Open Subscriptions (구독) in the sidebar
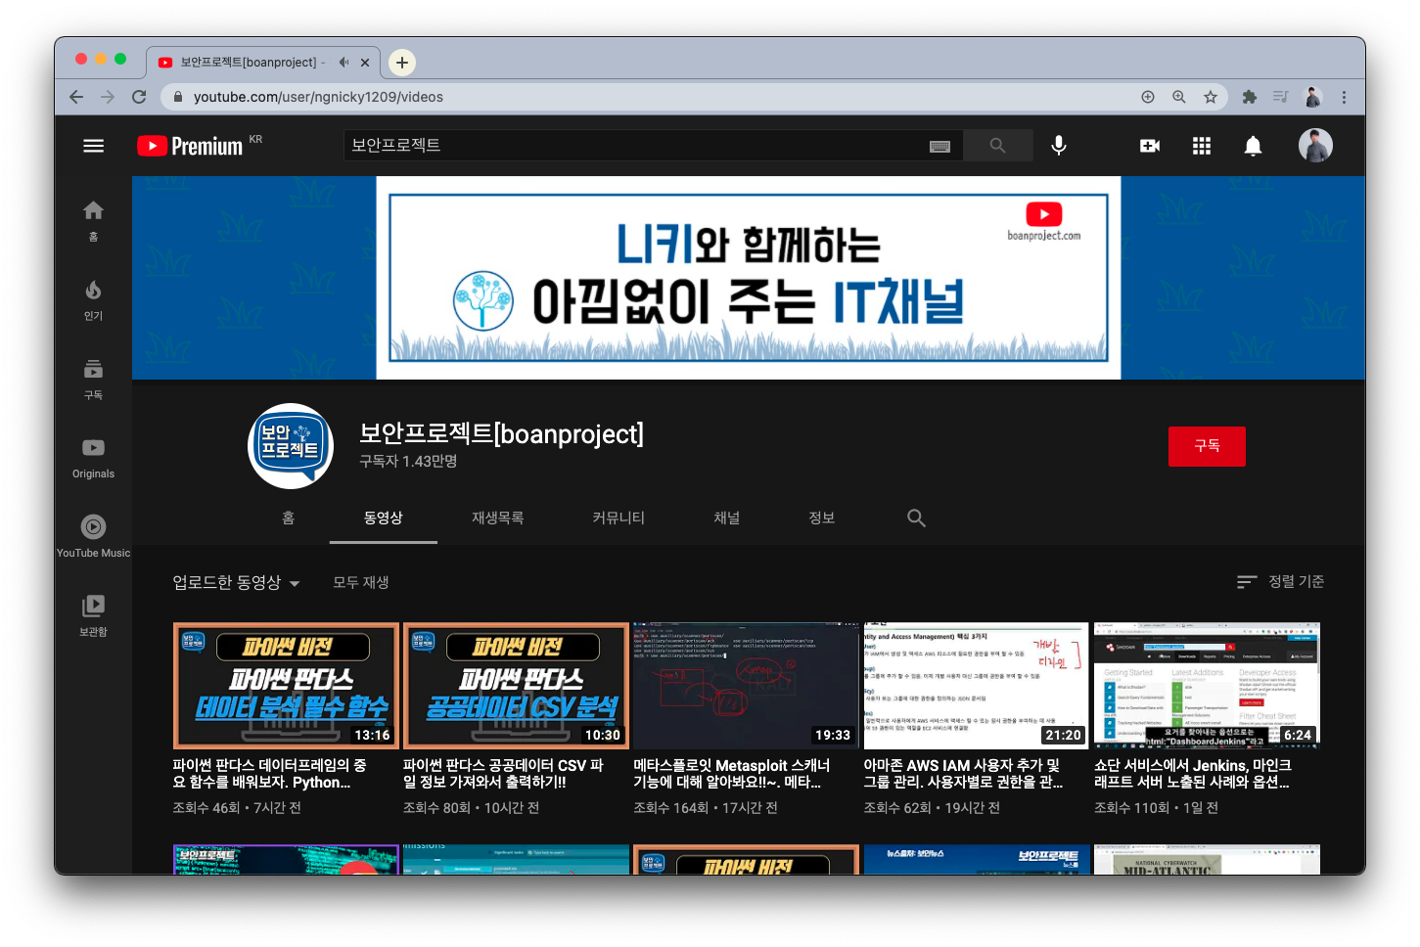The height and width of the screenshot is (947, 1420). click(93, 379)
